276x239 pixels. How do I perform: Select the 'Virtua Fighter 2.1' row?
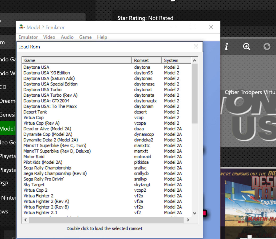107,213
